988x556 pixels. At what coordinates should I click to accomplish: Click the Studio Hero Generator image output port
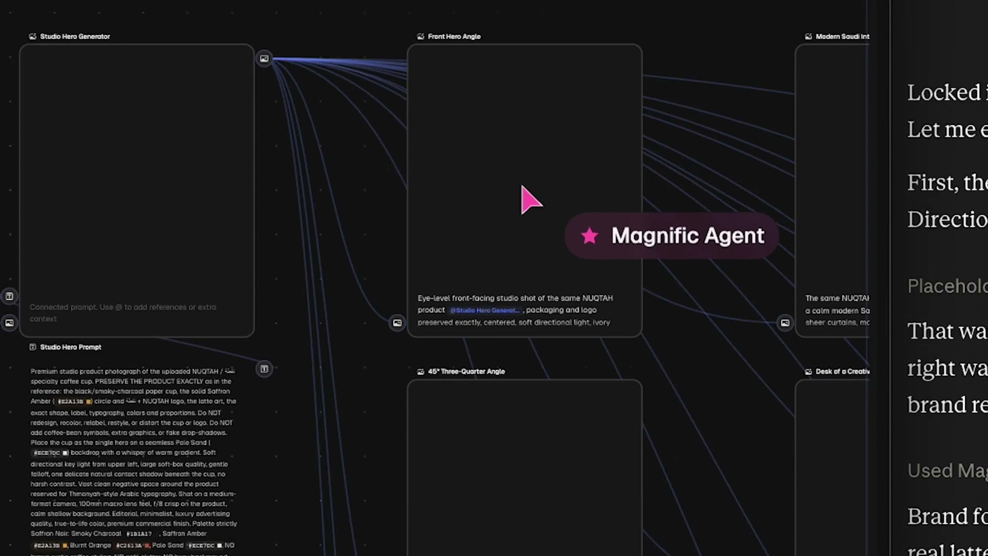pos(264,59)
